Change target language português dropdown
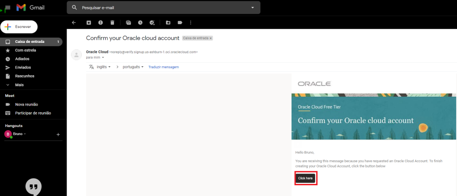The height and width of the screenshot is (196, 457). 133,67
